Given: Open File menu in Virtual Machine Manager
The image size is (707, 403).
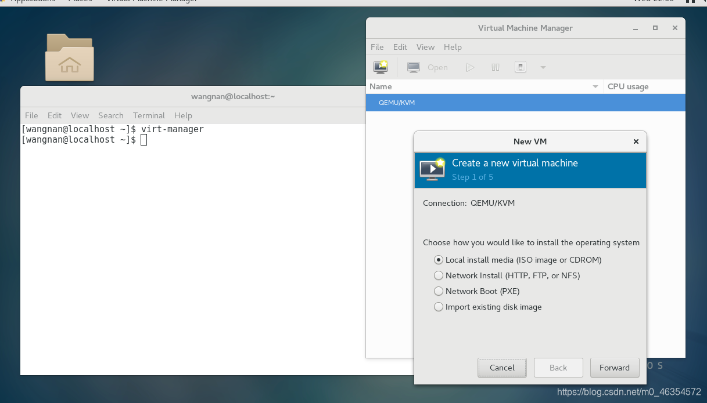Looking at the screenshot, I should click(x=377, y=47).
